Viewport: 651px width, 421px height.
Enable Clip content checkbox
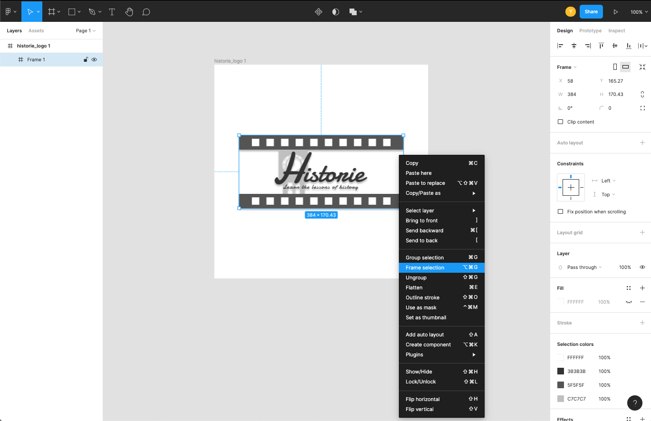pyautogui.click(x=560, y=122)
